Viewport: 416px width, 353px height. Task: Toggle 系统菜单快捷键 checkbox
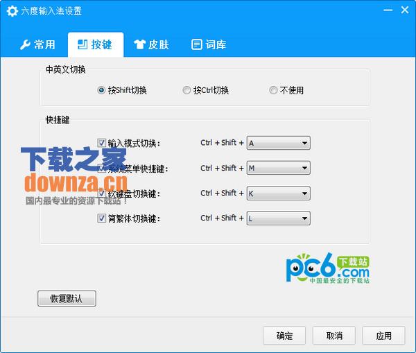[x=101, y=169]
